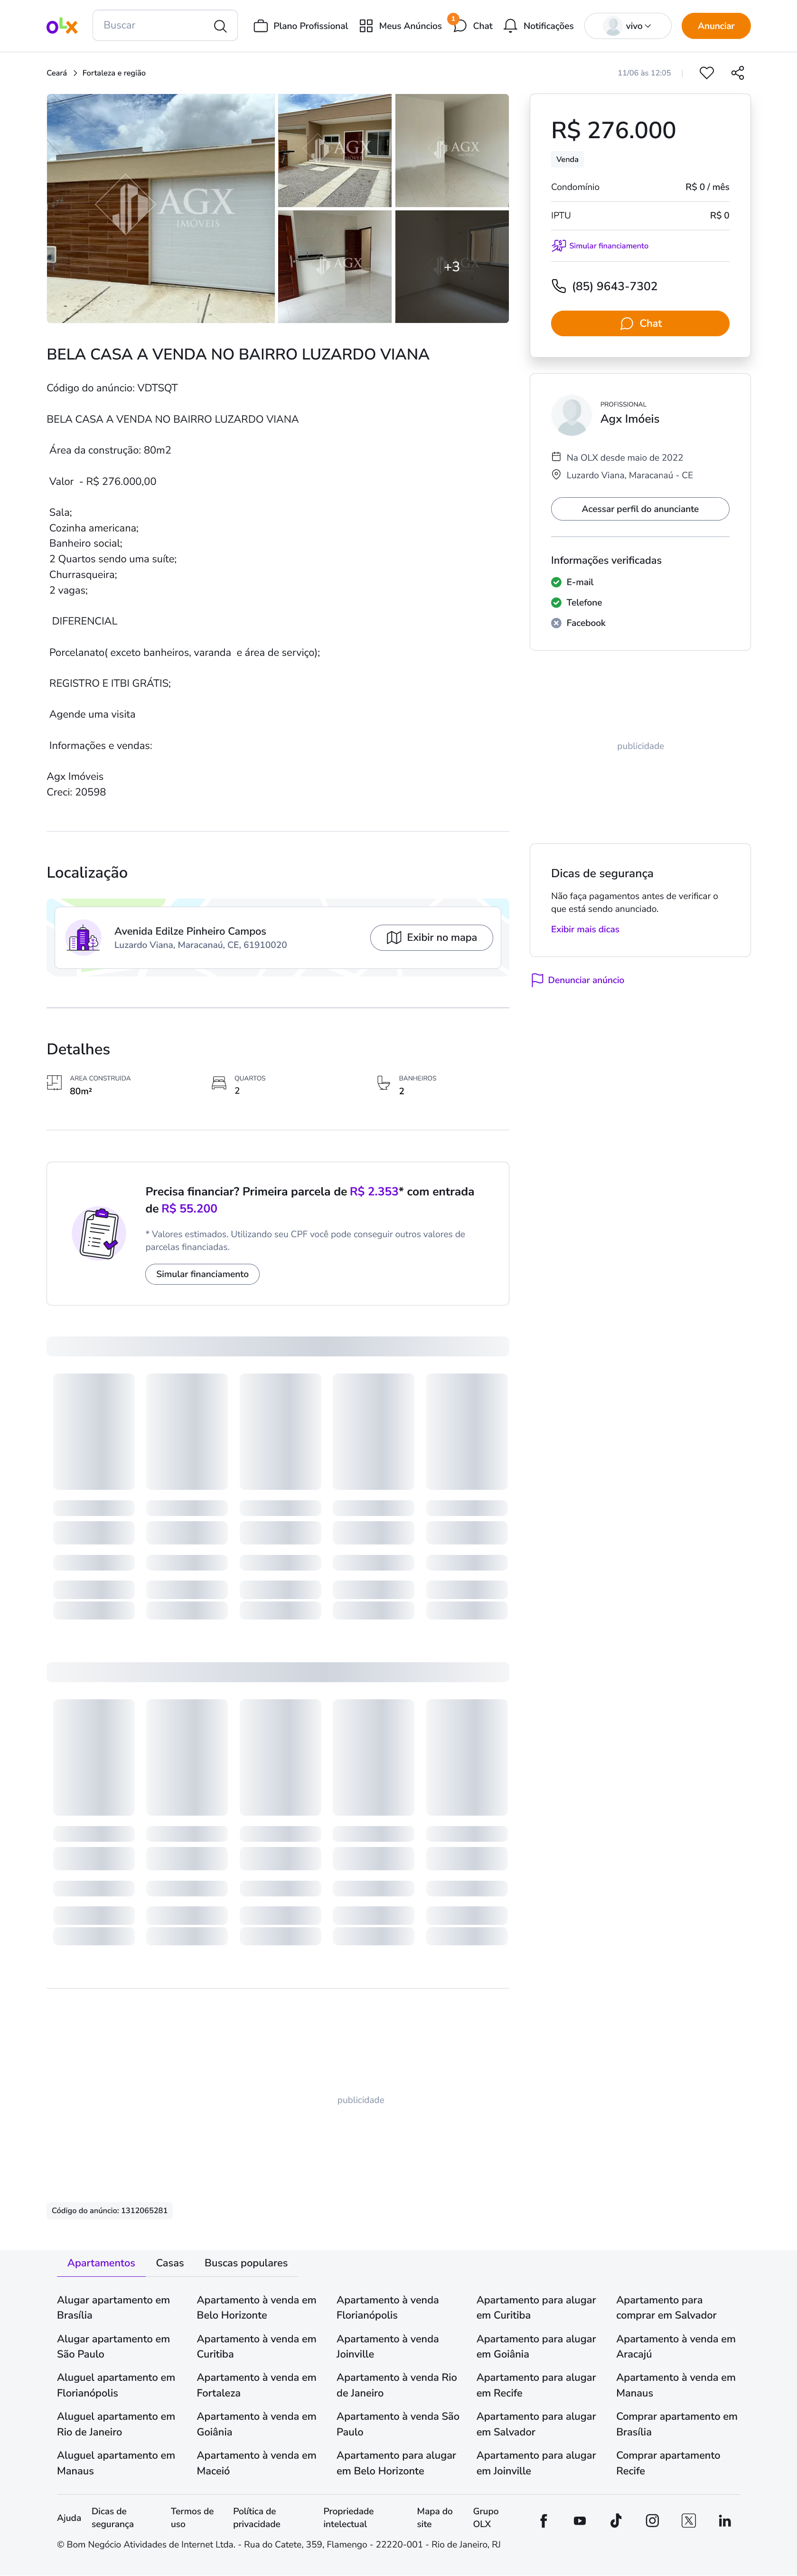This screenshot has width=797, height=2576.
Task: Click the Área construída floorplan icon
Action: pyautogui.click(x=54, y=1083)
